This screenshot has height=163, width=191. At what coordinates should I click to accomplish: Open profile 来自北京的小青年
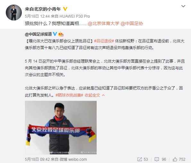pos(43,9)
